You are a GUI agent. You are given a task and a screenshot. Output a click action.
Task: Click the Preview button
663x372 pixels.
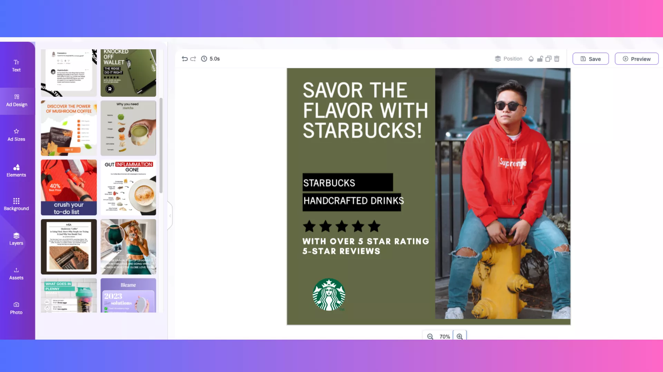coord(636,59)
